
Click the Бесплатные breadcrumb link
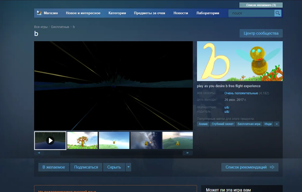(x=60, y=27)
